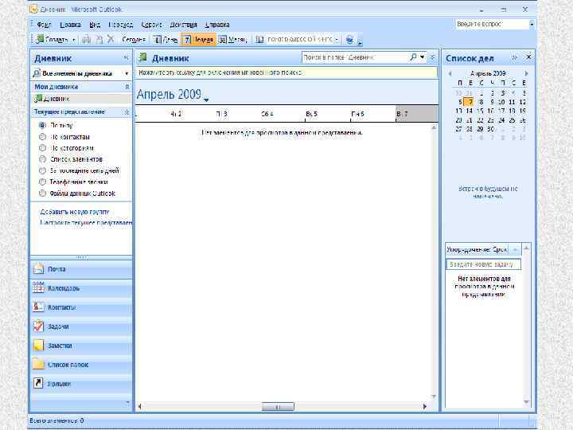The image size is (573, 430).
Task: Open the search options dropdown arrow
Action: [422, 57]
